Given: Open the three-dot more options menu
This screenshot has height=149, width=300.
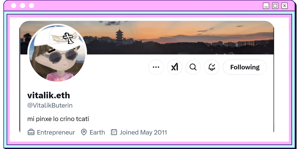Looking at the screenshot, I should click(x=156, y=67).
